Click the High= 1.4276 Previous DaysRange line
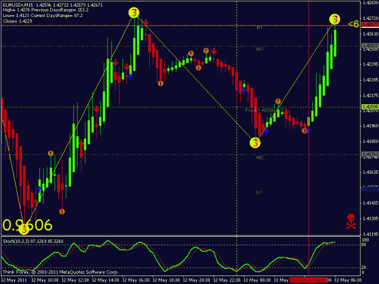The height and width of the screenshot is (284, 379). pos(45,10)
